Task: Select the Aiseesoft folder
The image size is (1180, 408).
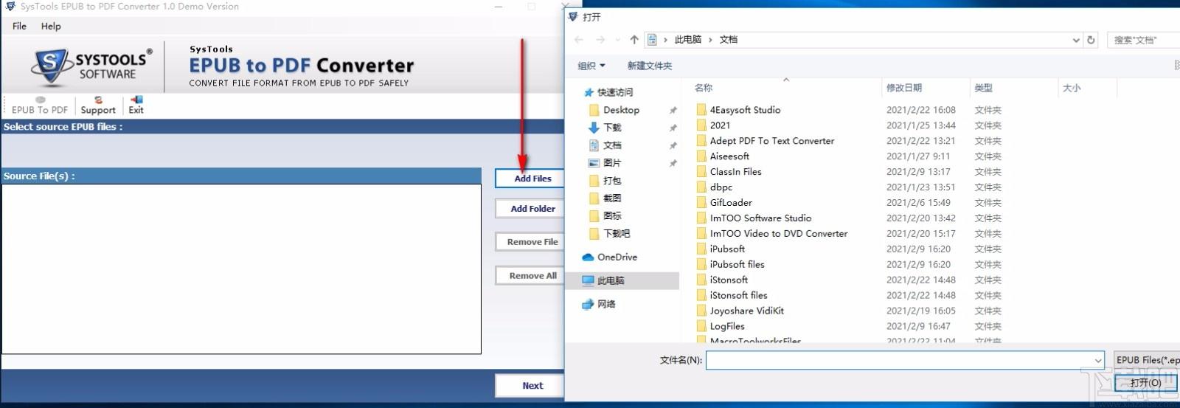Action: coord(729,156)
